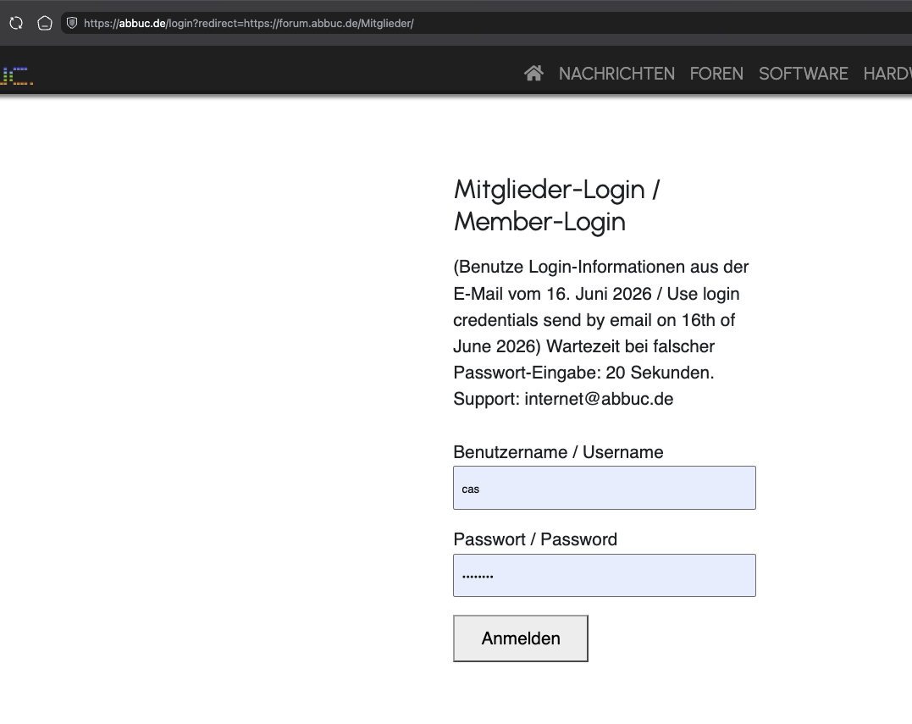Go to the site home via house icon
This screenshot has height=724, width=912.
[533, 74]
